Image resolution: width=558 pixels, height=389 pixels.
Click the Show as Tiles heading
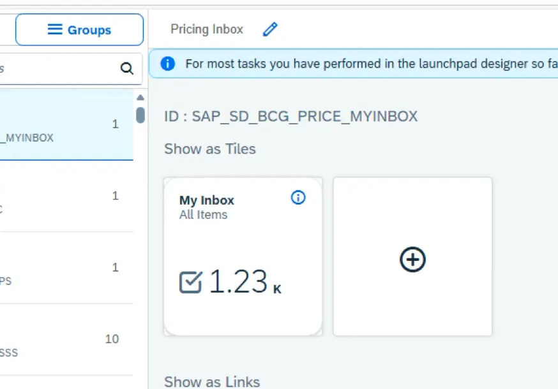point(210,149)
